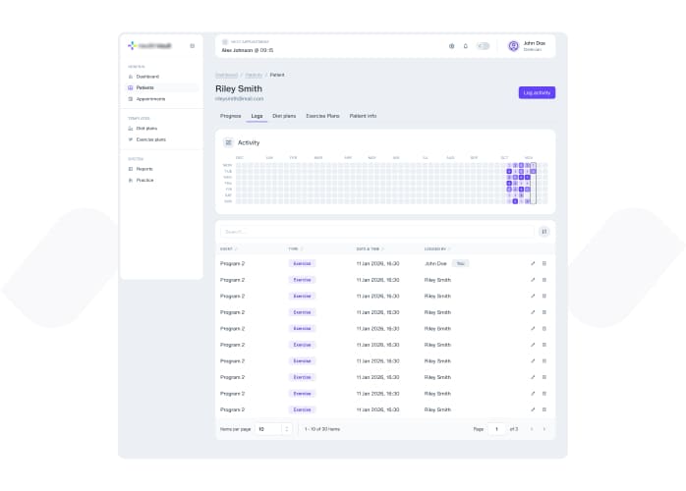The height and width of the screenshot is (491, 686).
Task: Click the 'You' badge beside John Doe
Action: (x=460, y=263)
